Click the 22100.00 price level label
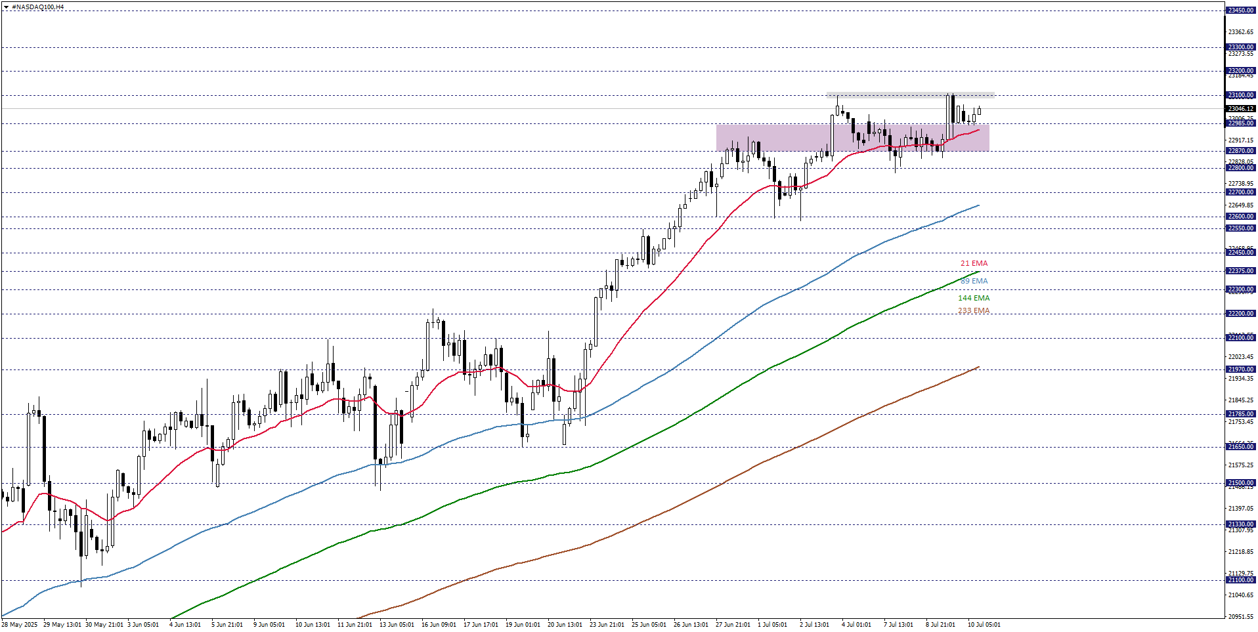The height and width of the screenshot is (632, 1258). (x=1241, y=338)
